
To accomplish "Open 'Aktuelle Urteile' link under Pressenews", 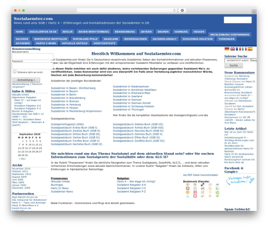I will click(60, 181).
